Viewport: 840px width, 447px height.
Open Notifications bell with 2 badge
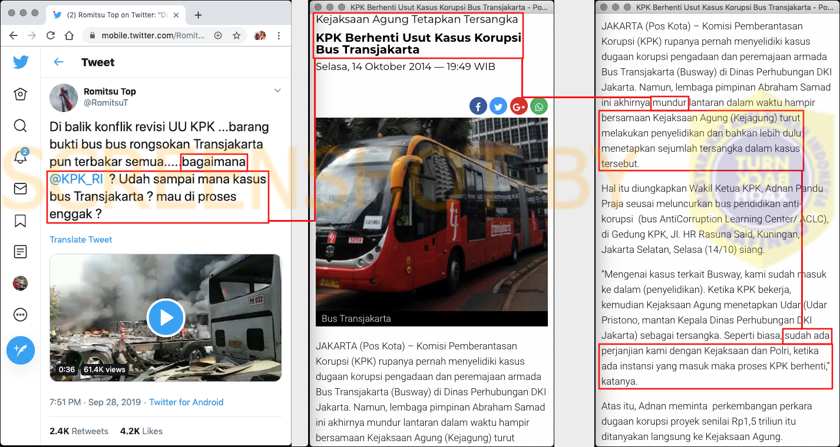tap(20, 158)
